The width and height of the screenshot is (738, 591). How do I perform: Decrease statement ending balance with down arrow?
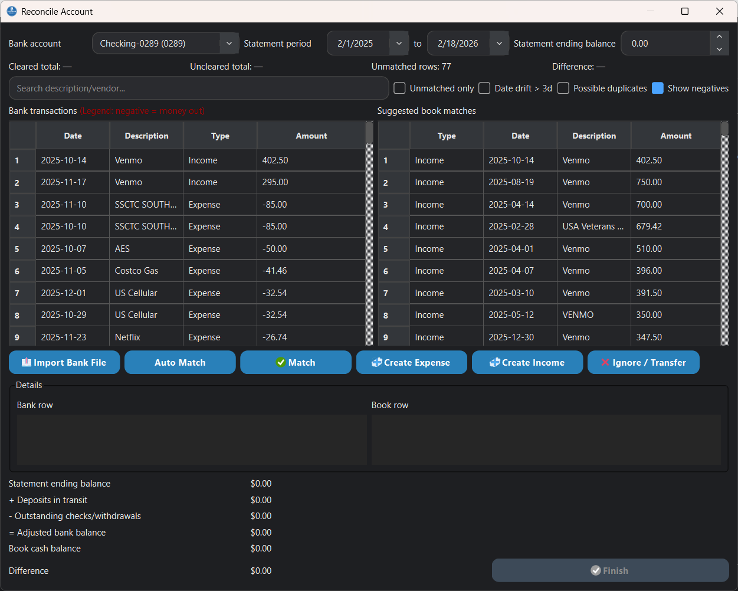(x=719, y=50)
